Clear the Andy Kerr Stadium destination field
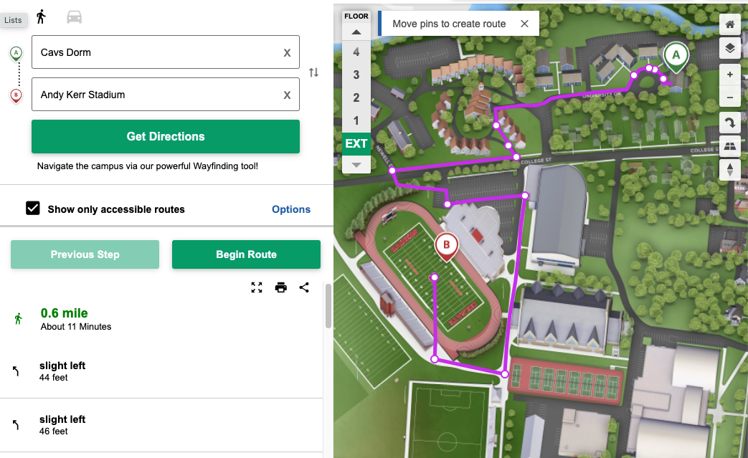 click(x=287, y=95)
